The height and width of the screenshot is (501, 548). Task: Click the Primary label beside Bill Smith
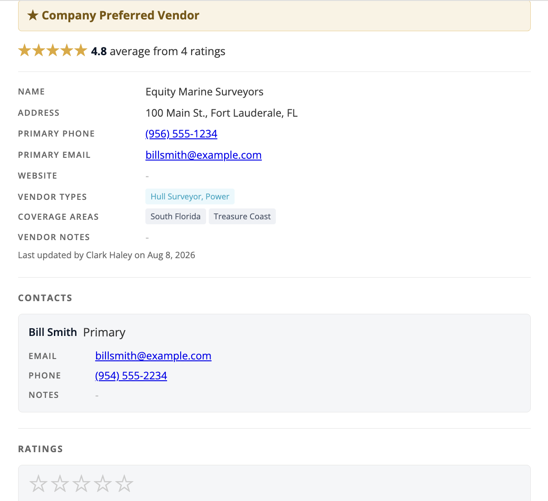click(104, 332)
